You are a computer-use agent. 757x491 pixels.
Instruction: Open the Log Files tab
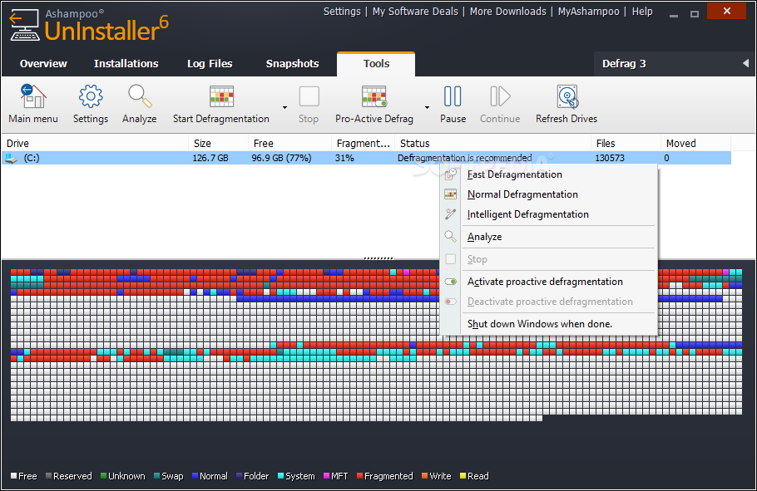click(x=210, y=64)
